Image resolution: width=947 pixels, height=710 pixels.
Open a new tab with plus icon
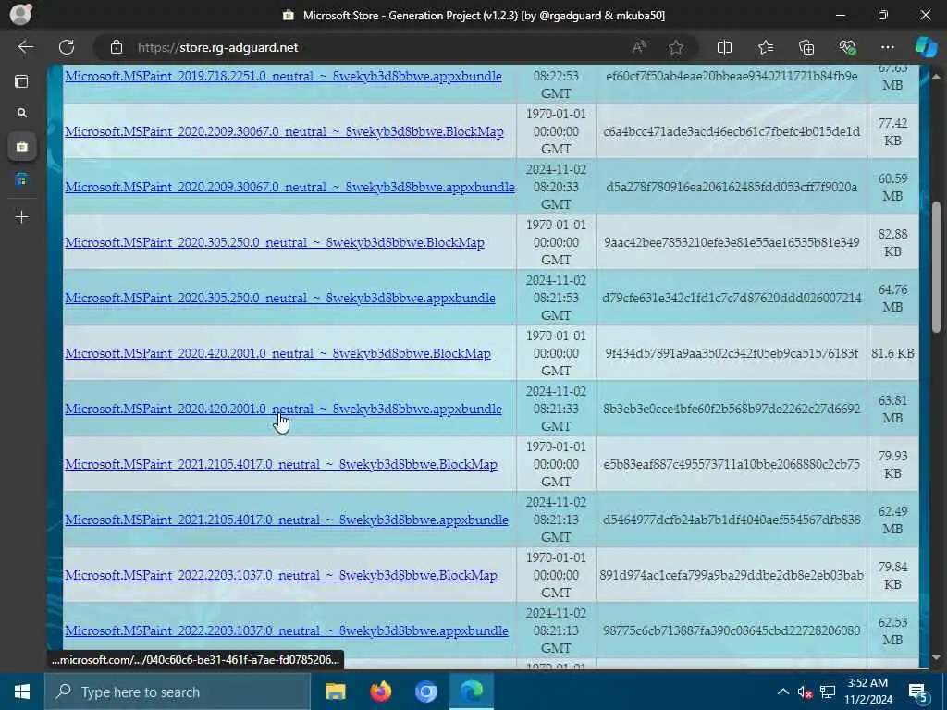click(22, 216)
